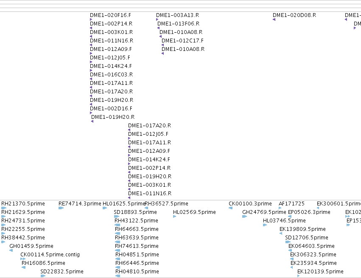Select the RH21629.5prime EST label
Viewport: 361px width, 278px height.
[x=23, y=212]
